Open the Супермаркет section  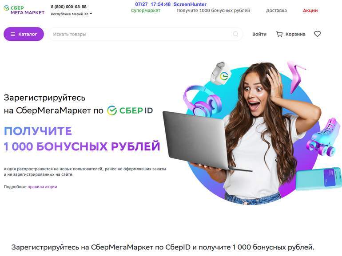coord(146,11)
